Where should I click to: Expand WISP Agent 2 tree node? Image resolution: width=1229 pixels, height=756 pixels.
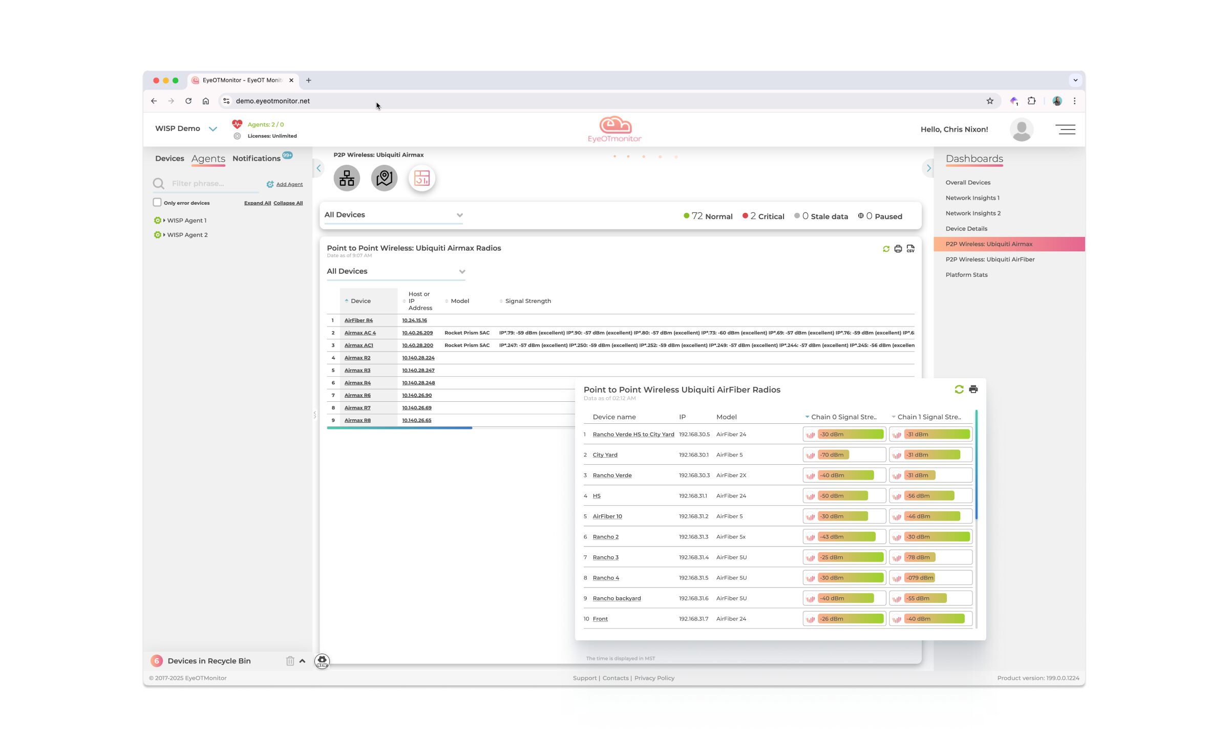click(164, 235)
